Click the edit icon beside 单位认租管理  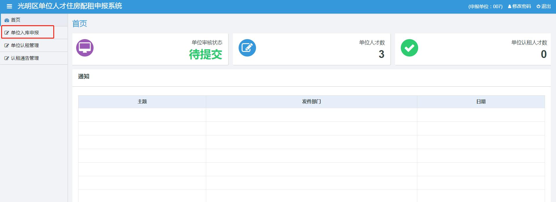tap(7, 46)
